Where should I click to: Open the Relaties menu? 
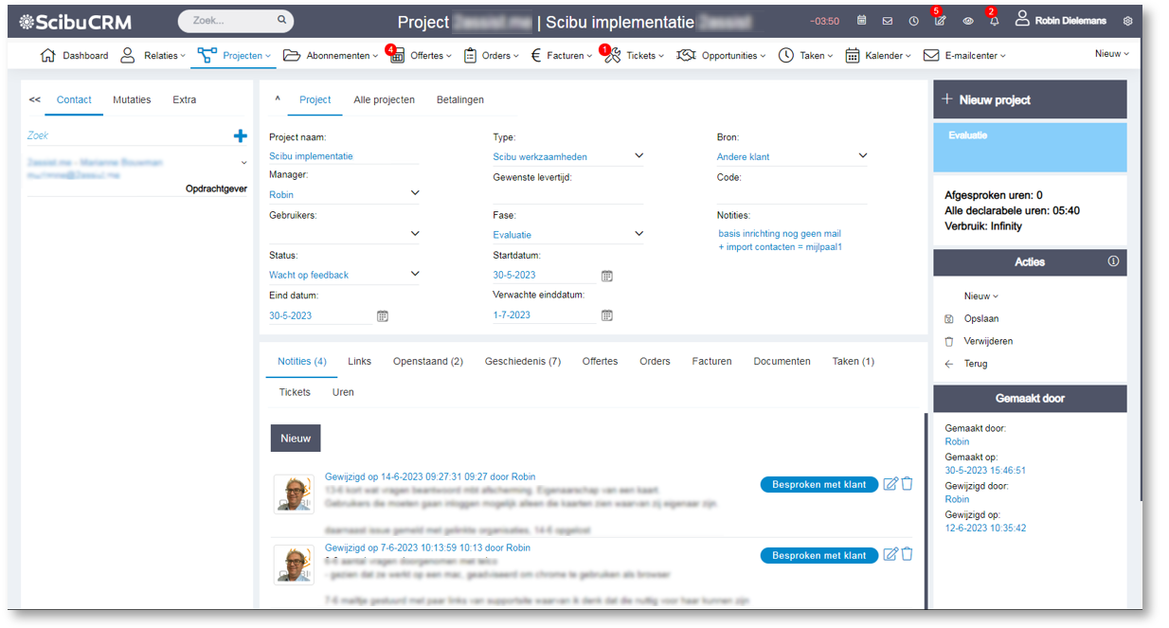click(x=153, y=56)
